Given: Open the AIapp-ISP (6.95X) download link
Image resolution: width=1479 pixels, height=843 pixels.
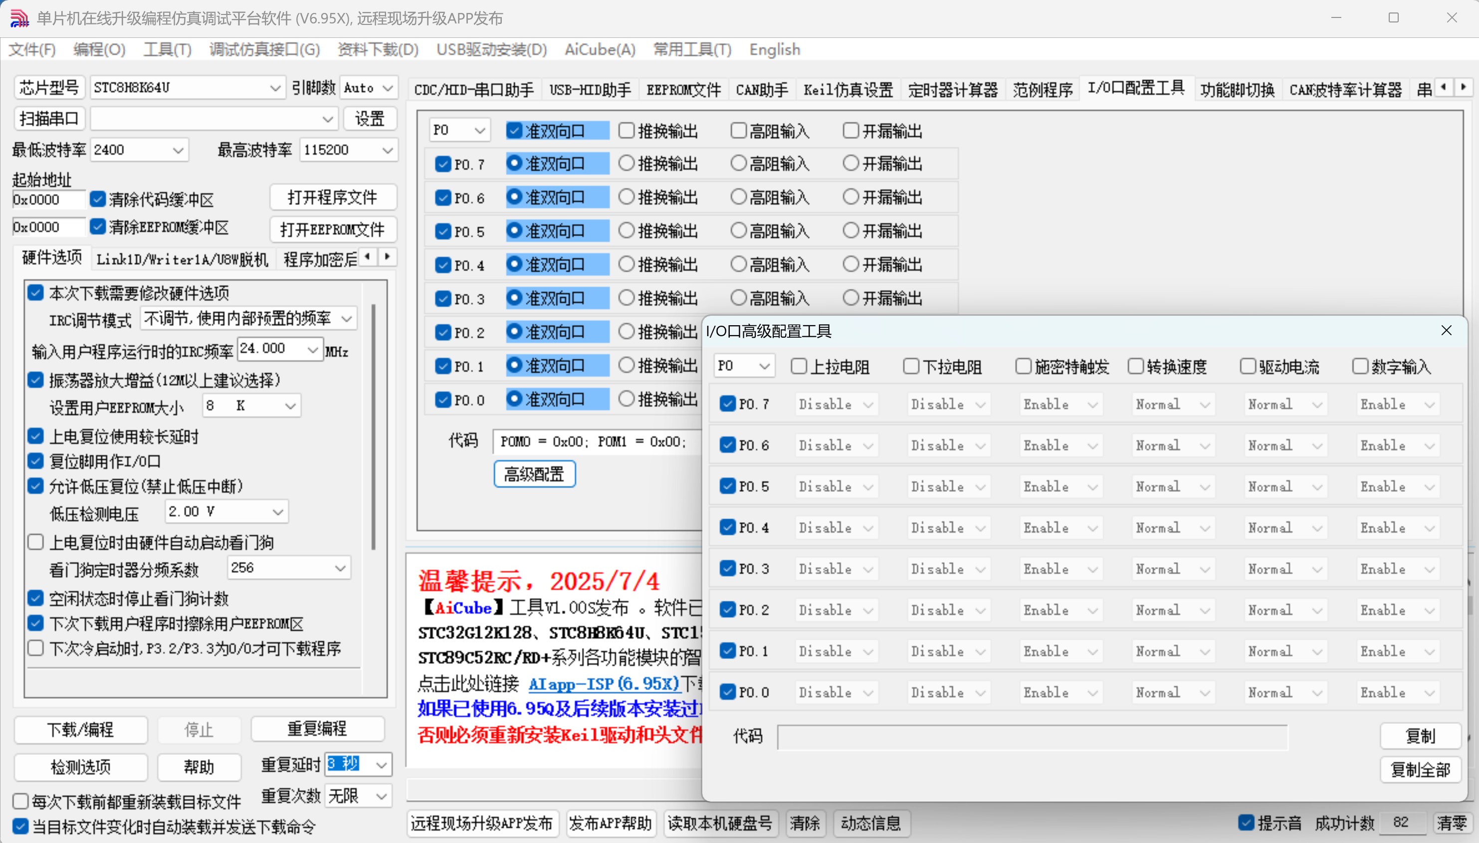Looking at the screenshot, I should point(604,683).
